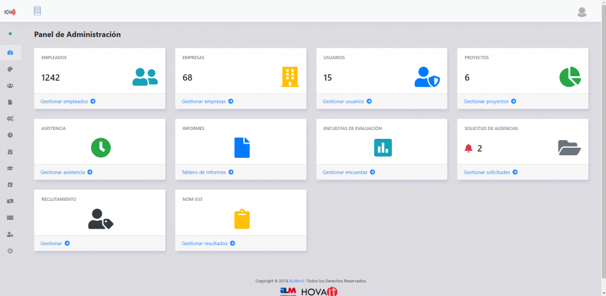Open the Gestionar empleados link
Screen dimensions: 606x296
tap(67, 102)
